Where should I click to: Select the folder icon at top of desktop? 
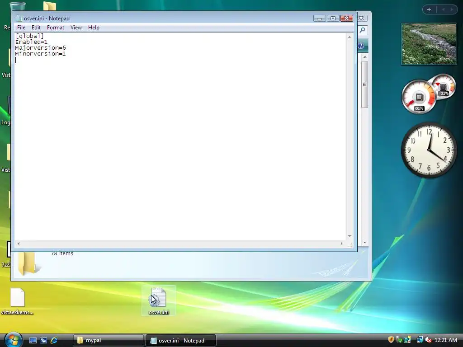coord(50,6)
